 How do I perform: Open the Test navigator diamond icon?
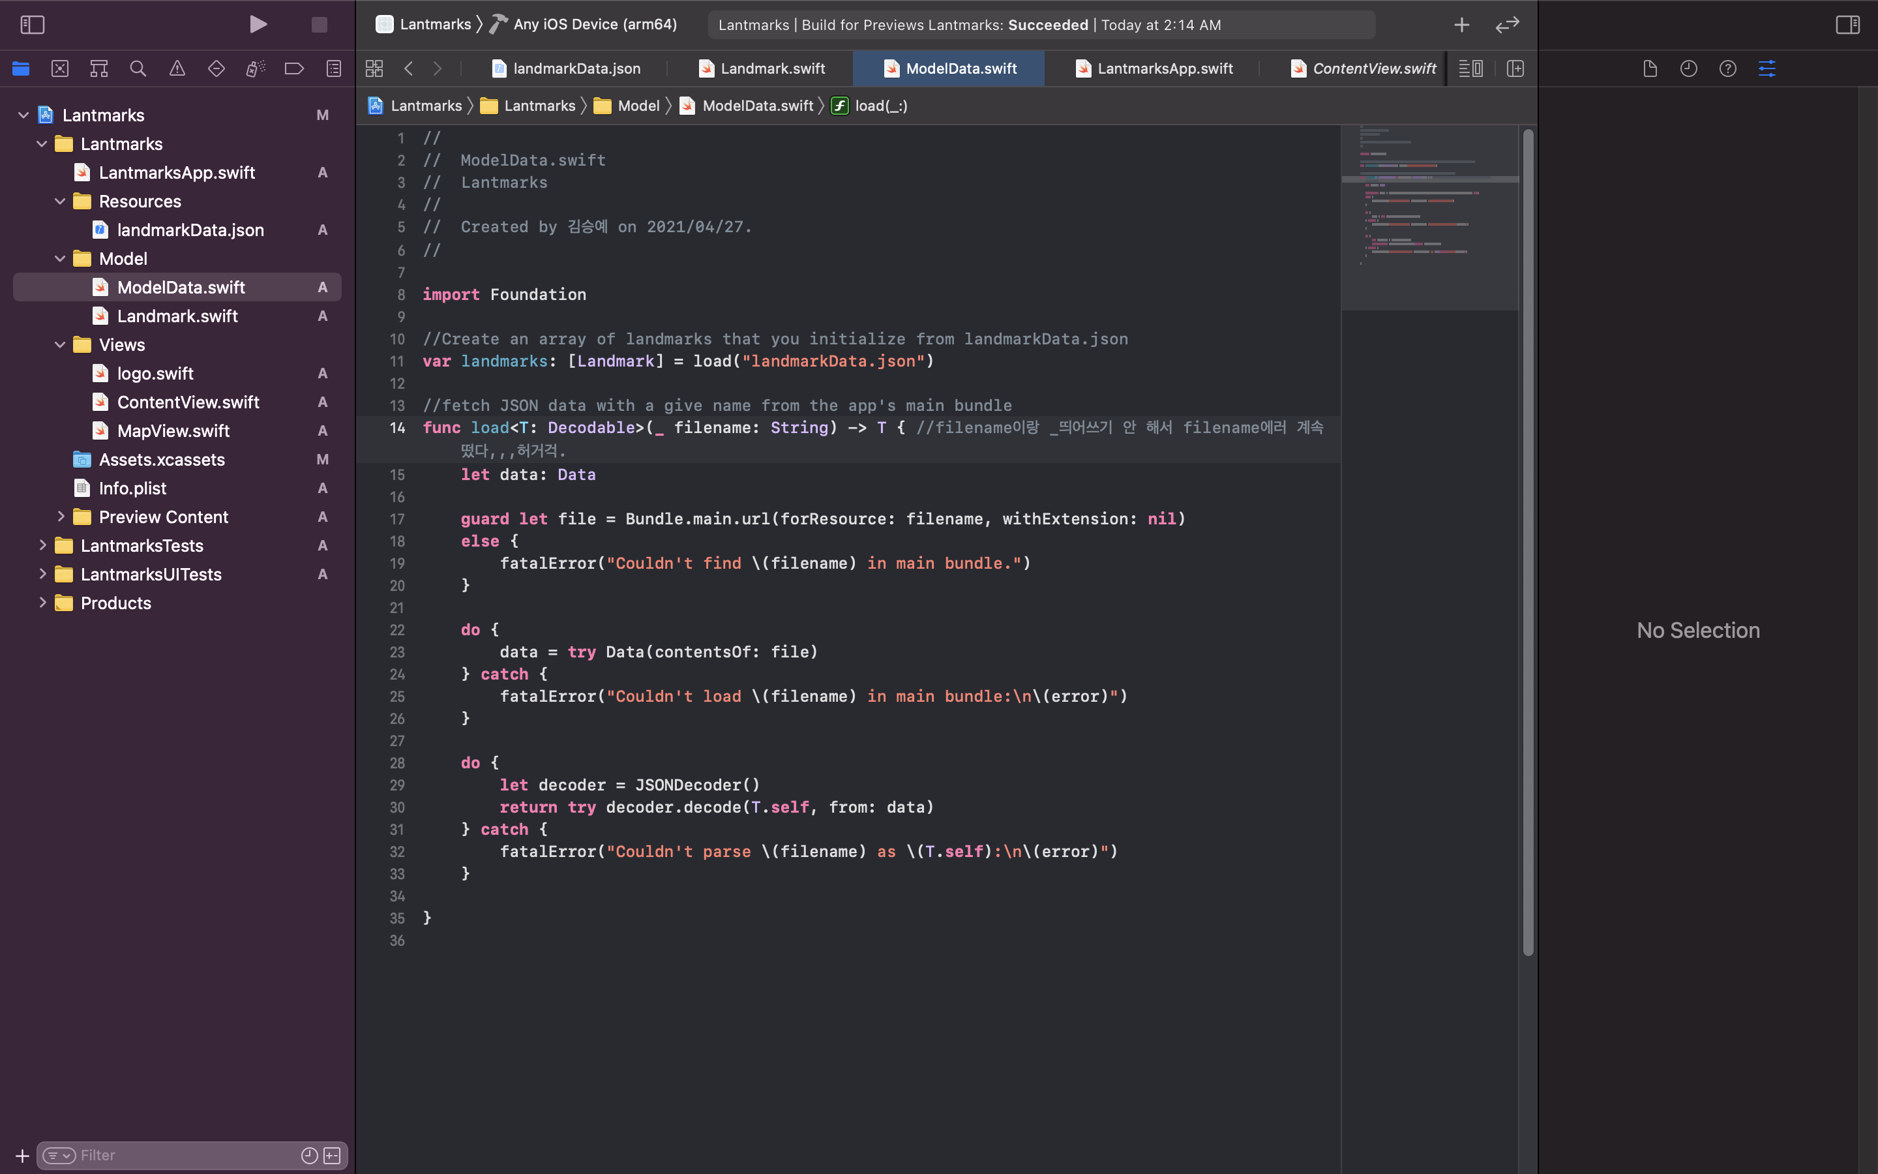[x=216, y=68]
